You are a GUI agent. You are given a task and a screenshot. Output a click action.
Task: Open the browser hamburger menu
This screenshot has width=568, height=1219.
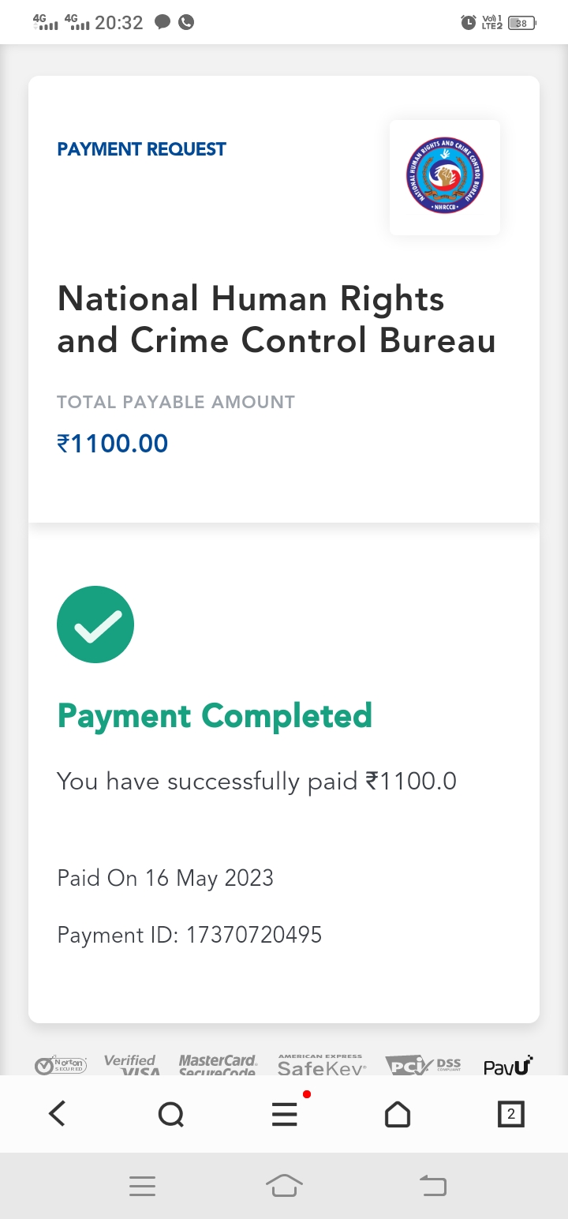284,1114
